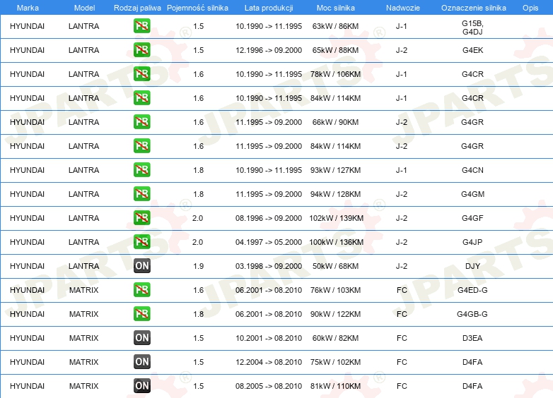Click power value 66kW / 90KM
Viewport: 553px width, 398px height.
click(335, 122)
